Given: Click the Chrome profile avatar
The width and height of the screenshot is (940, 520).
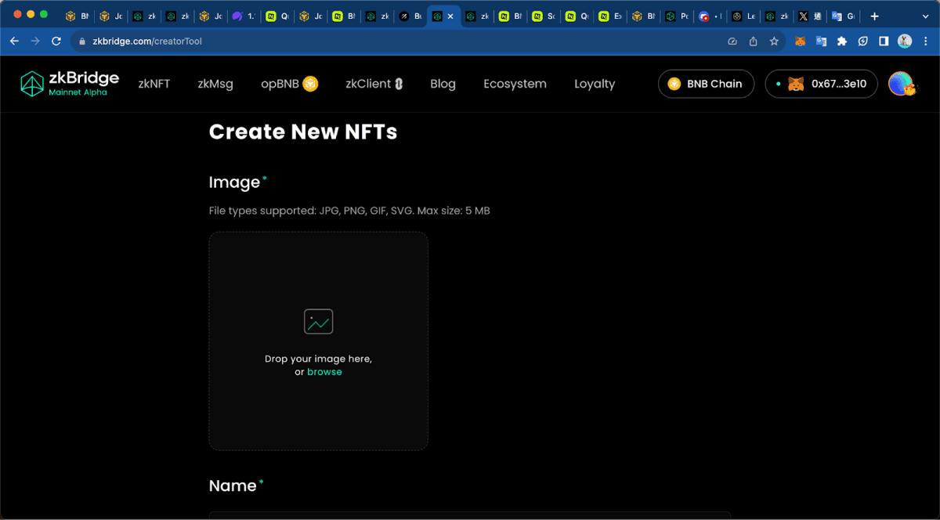Looking at the screenshot, I should [905, 41].
